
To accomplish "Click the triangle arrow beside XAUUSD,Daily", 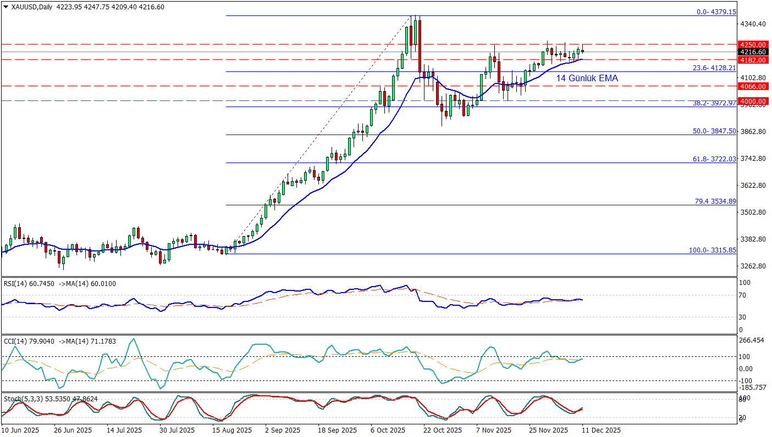I will tap(5, 7).
